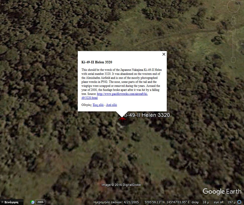
Task: Close the Ki-49-II Helen info balloon
Action: click(x=164, y=54)
